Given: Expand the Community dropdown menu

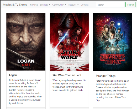Looking at the screenshot, I should (59, 5).
